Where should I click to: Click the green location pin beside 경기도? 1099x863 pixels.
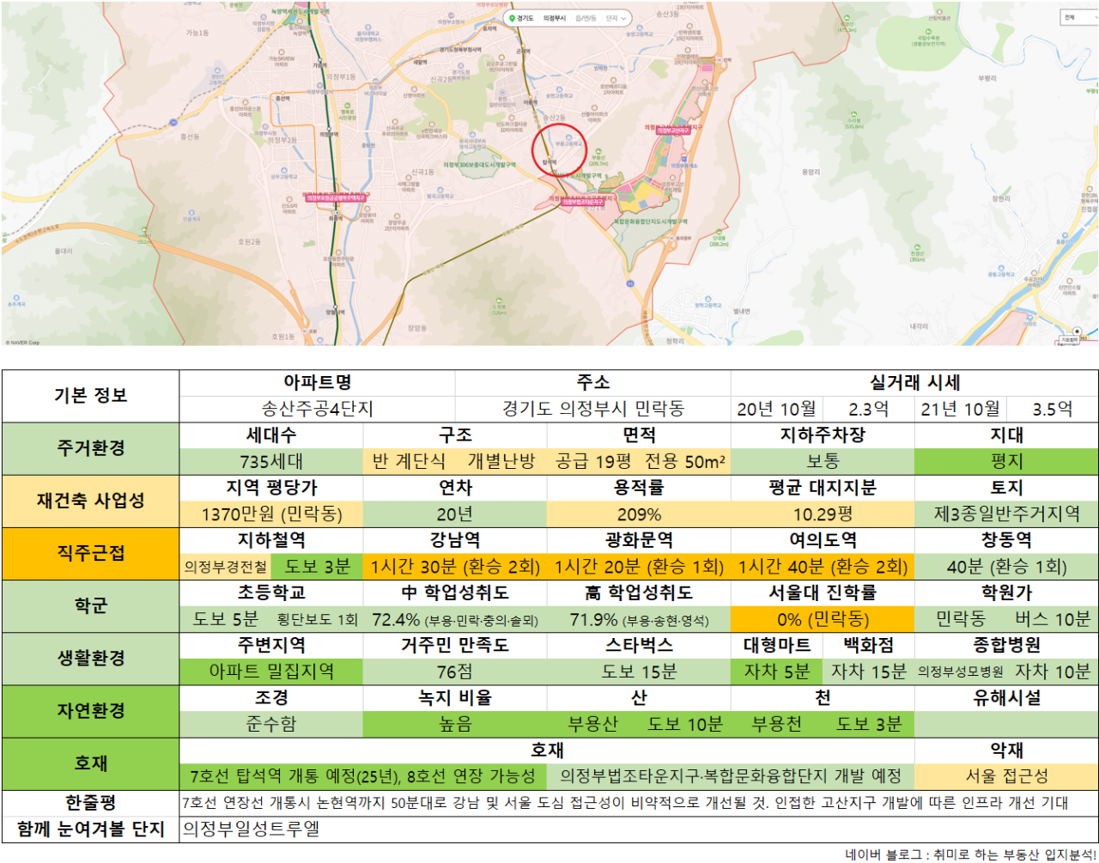(x=512, y=18)
